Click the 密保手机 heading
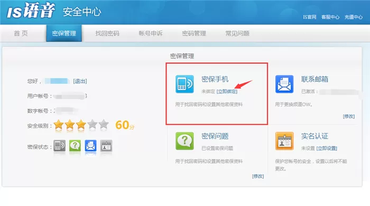This screenshot has width=370, height=206. tap(215, 79)
